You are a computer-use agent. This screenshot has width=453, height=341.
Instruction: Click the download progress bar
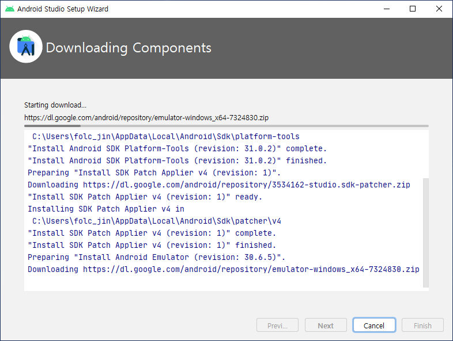(x=226, y=126)
